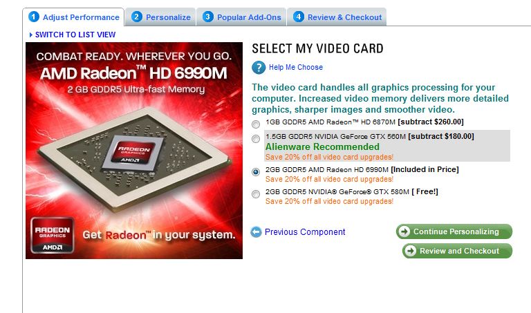
Task: Go to the Review & Checkout tab
Action: click(337, 17)
